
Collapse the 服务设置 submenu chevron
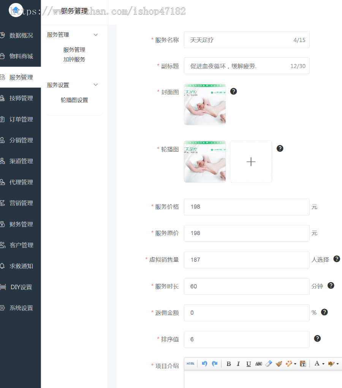[x=95, y=85]
